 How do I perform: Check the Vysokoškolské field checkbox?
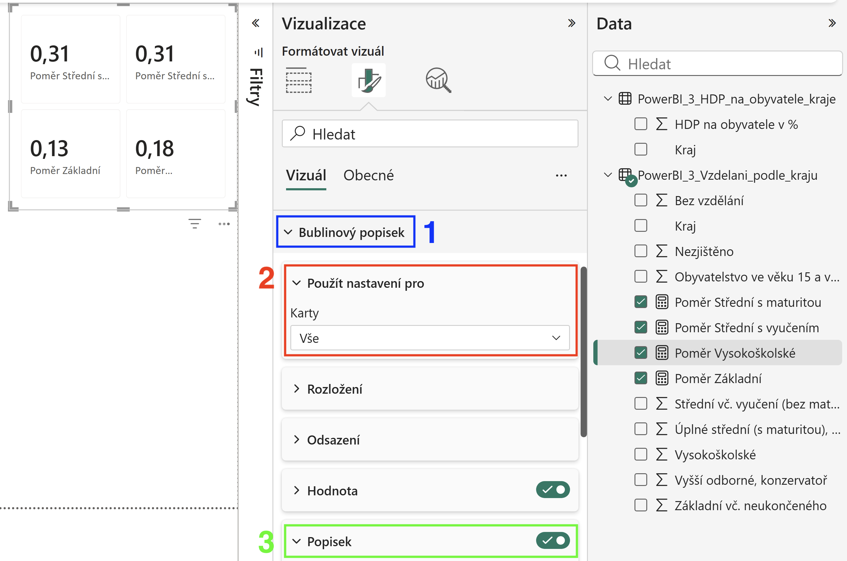coord(641,454)
